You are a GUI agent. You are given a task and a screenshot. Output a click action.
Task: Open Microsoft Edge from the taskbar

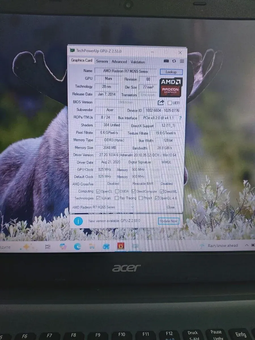(77, 246)
